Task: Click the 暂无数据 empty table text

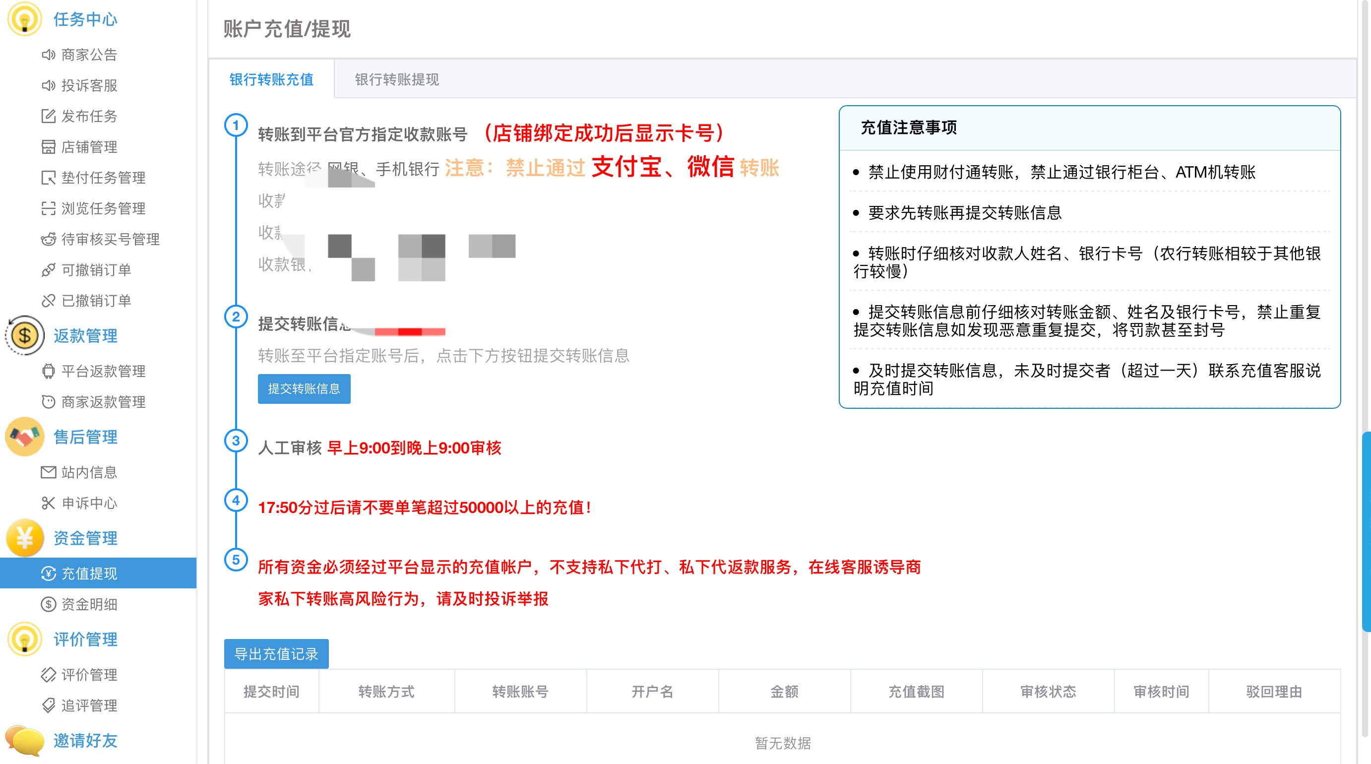Action: 782,743
